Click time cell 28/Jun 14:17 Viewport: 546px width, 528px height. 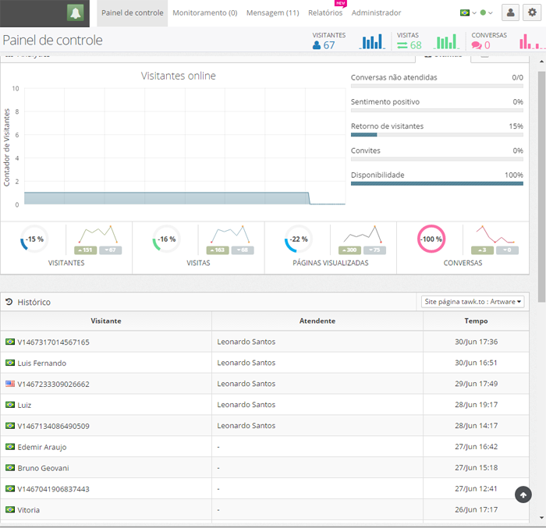(476, 426)
